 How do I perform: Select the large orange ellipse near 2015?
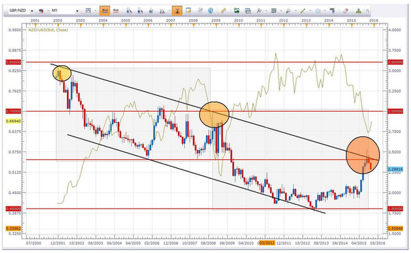click(x=363, y=155)
